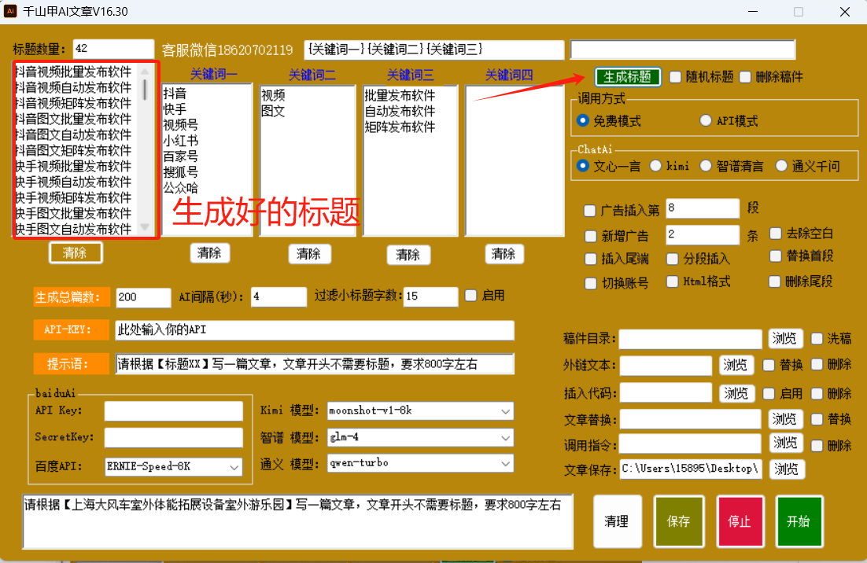867x563 pixels.
Task: Tick the 替换首段 checkbox
Action: coord(775,256)
